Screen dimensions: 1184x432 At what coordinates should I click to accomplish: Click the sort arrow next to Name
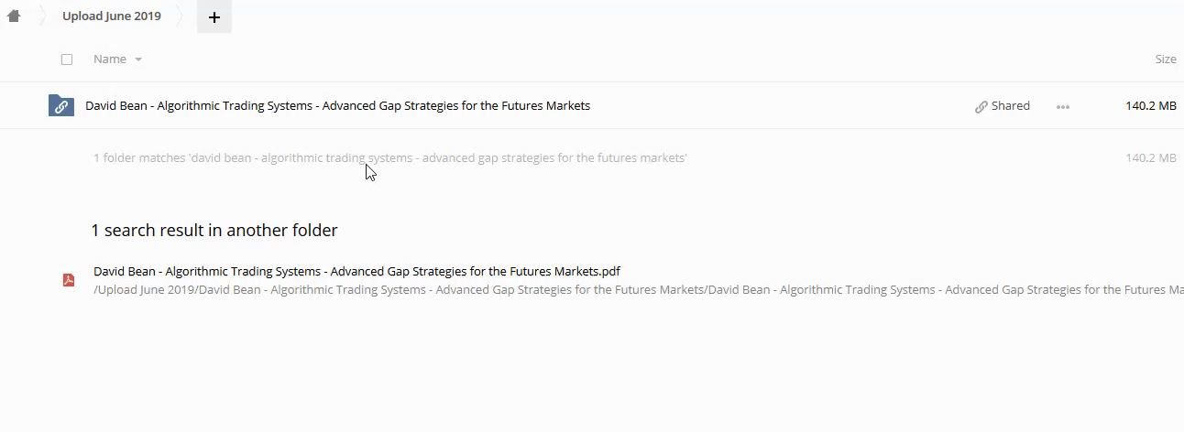click(138, 59)
